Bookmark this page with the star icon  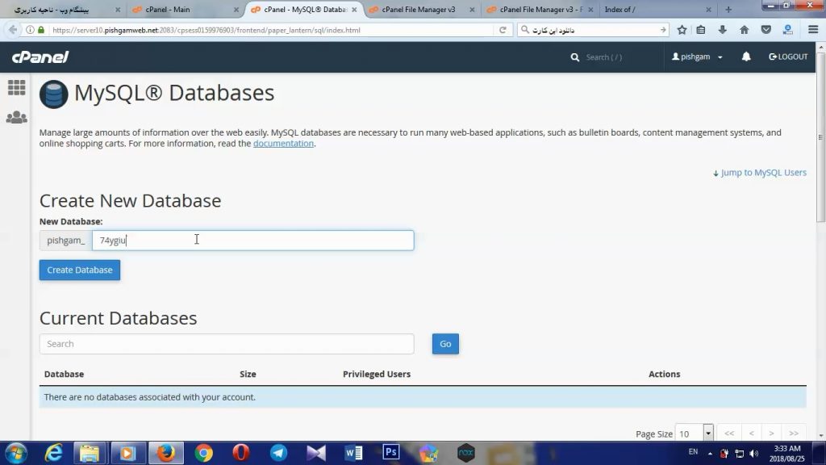tap(682, 30)
